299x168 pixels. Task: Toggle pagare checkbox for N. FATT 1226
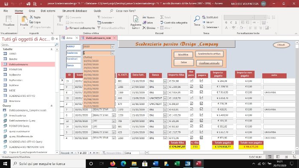(201, 115)
